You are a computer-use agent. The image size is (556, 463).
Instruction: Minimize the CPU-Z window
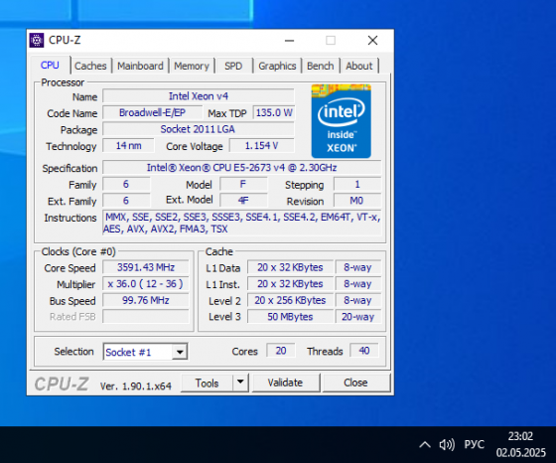(289, 41)
